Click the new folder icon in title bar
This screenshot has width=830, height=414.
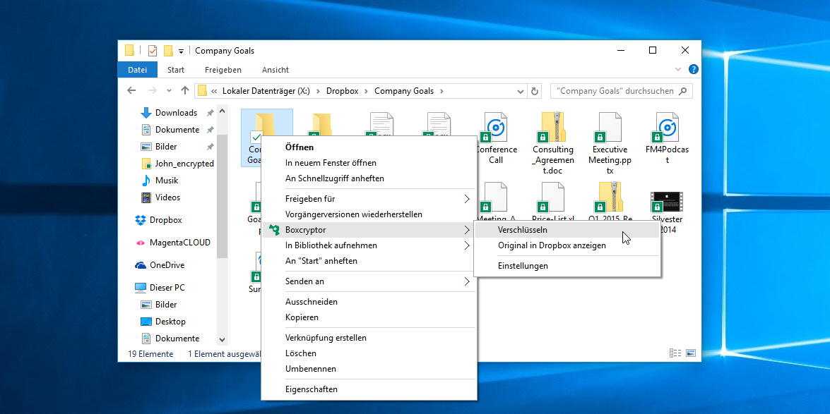(x=168, y=51)
